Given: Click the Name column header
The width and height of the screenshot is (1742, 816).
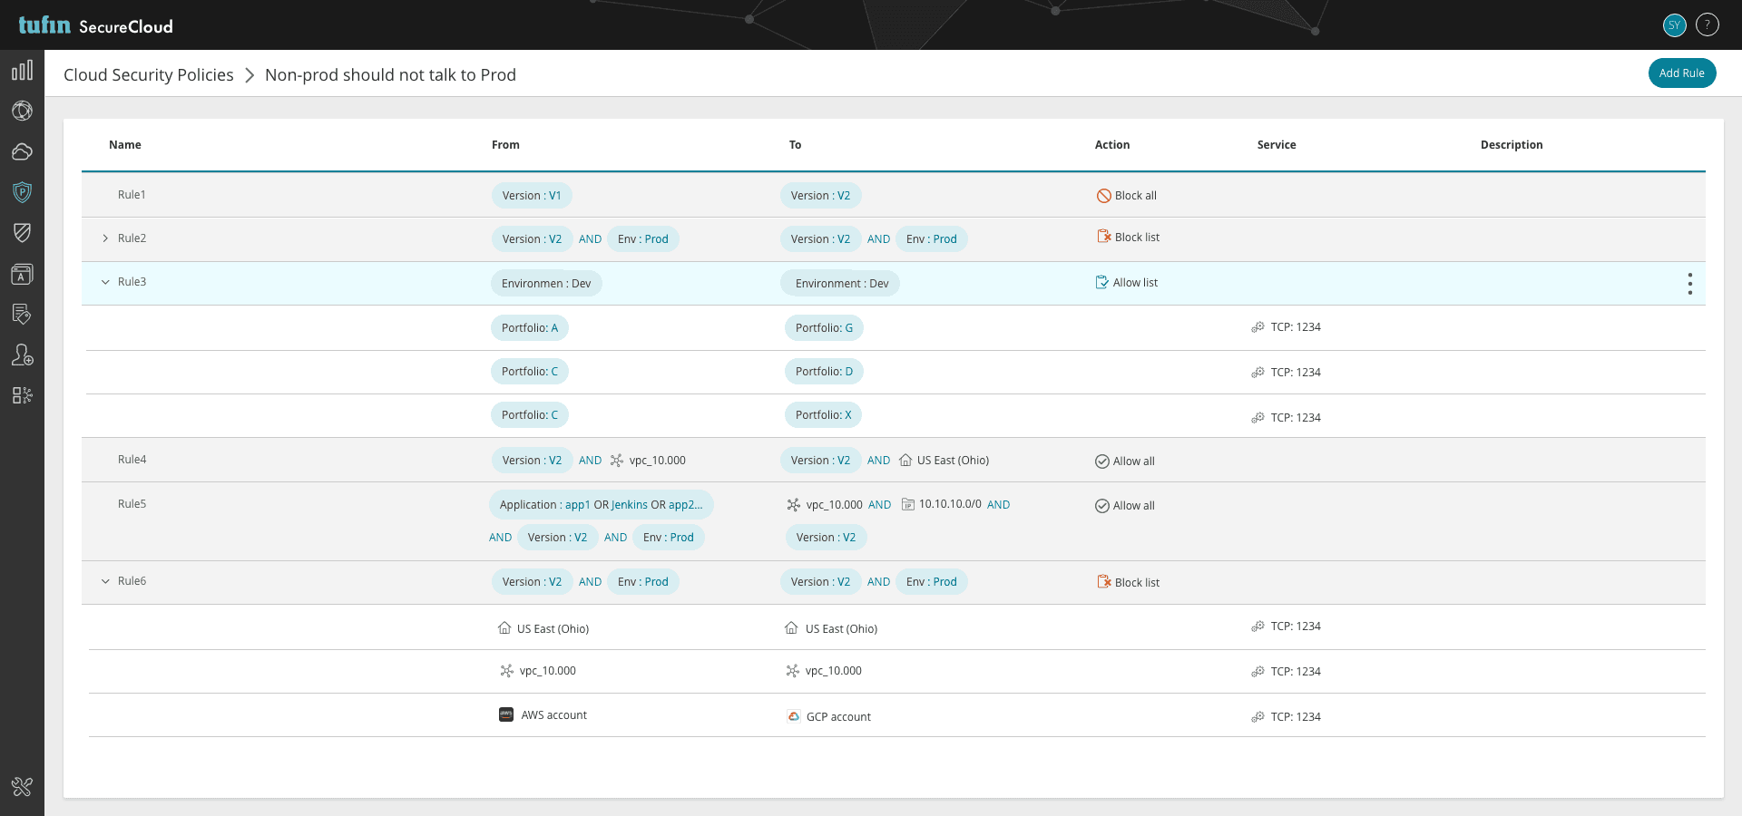Looking at the screenshot, I should [125, 145].
